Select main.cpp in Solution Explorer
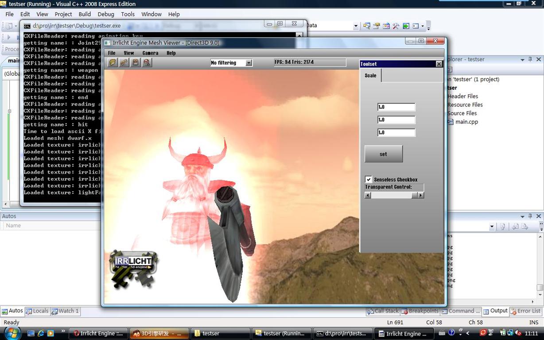Image resolution: width=544 pixels, height=340 pixels. [467, 122]
